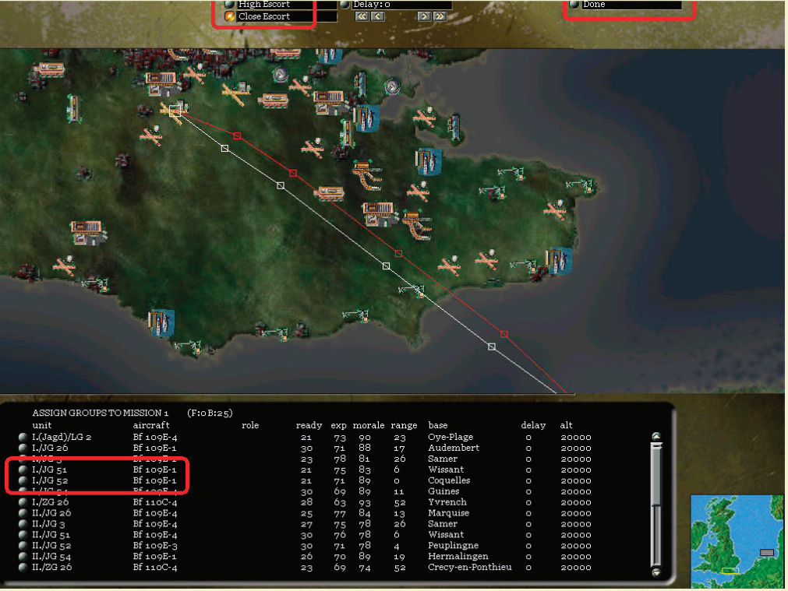Image resolution: width=788 pixels, height=591 pixels.
Task: Click the red waypoint square nearest the target
Action: [x=237, y=135]
